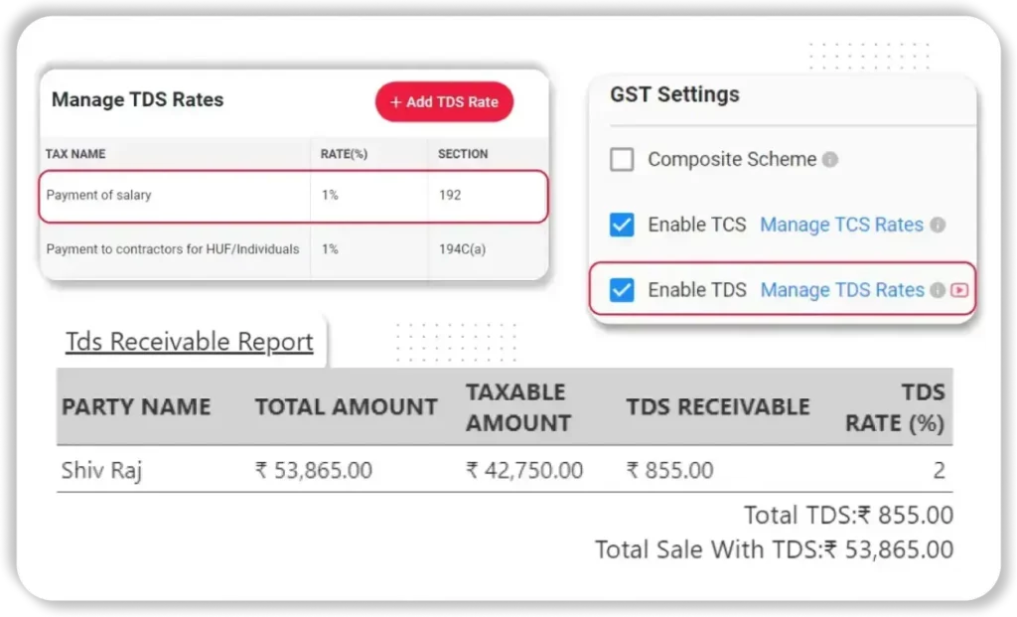Click the info icon next to Manage TCS Rates
This screenshot has width=1017, height=617.
tap(938, 226)
